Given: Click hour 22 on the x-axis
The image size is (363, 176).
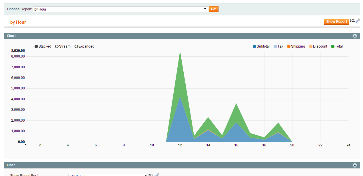Looking at the screenshot, I should coord(320,145).
